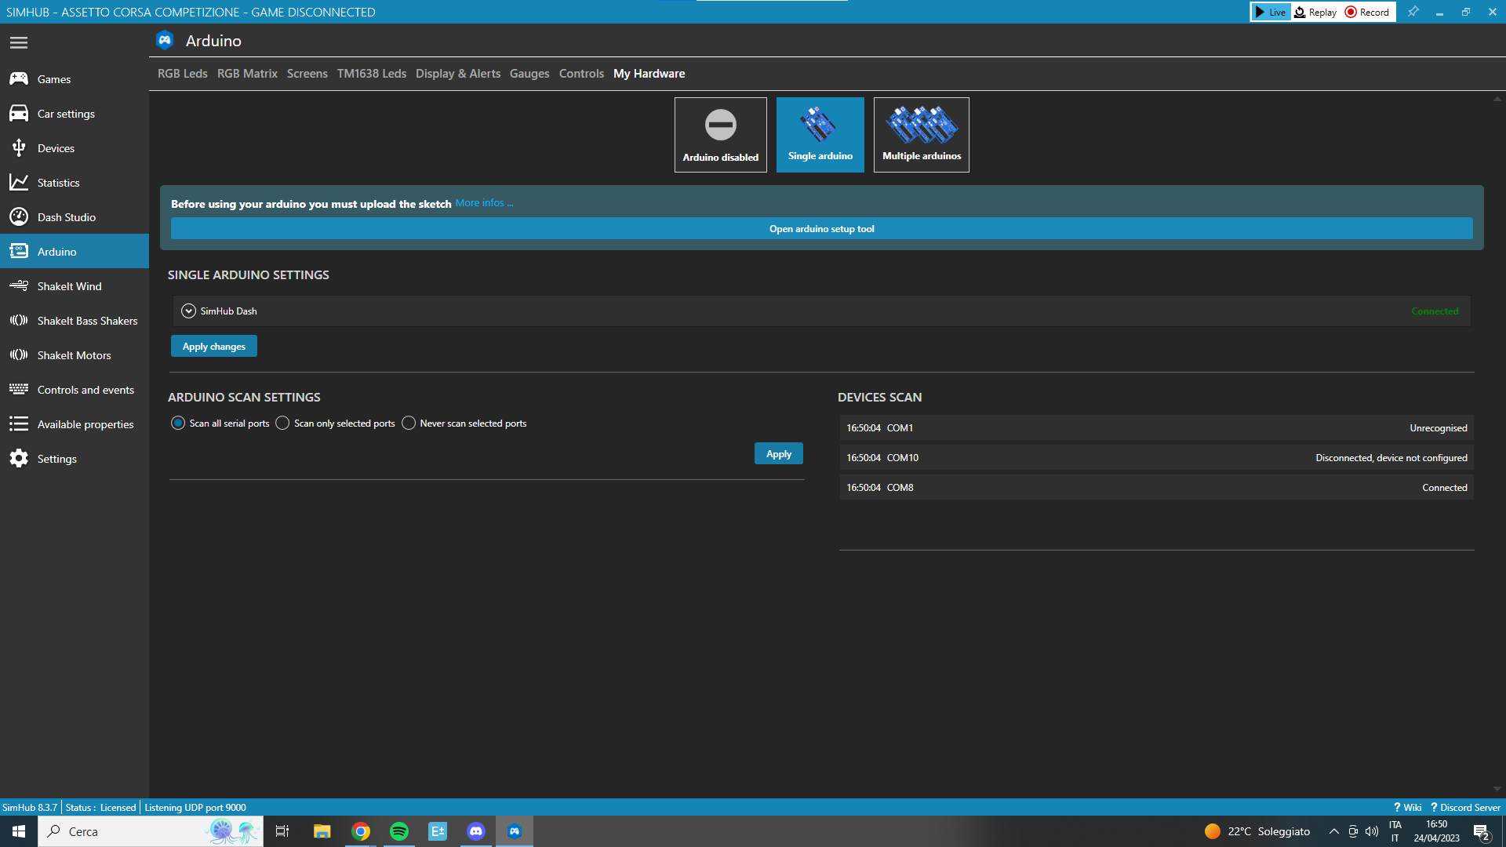
Task: Select the Arduino disabled mode tile
Action: pyautogui.click(x=720, y=135)
